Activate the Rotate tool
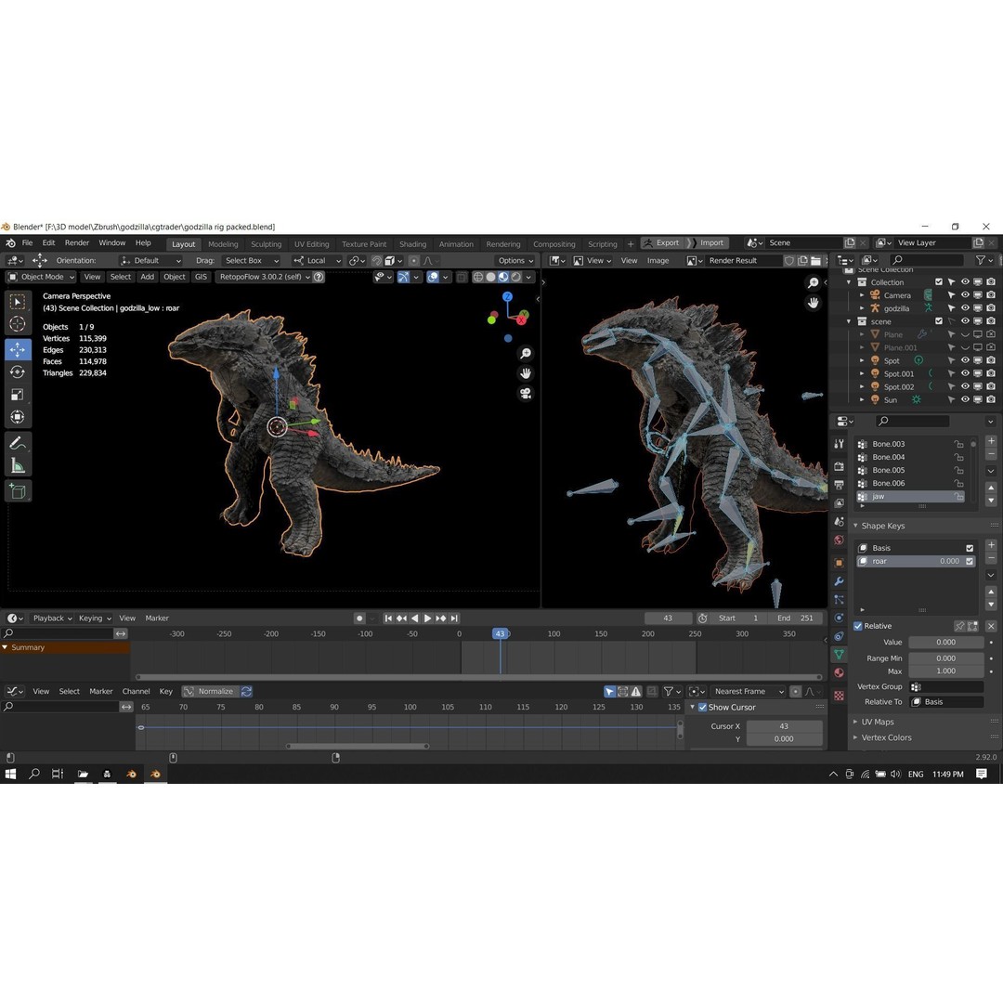1003x1003 pixels. (18, 371)
